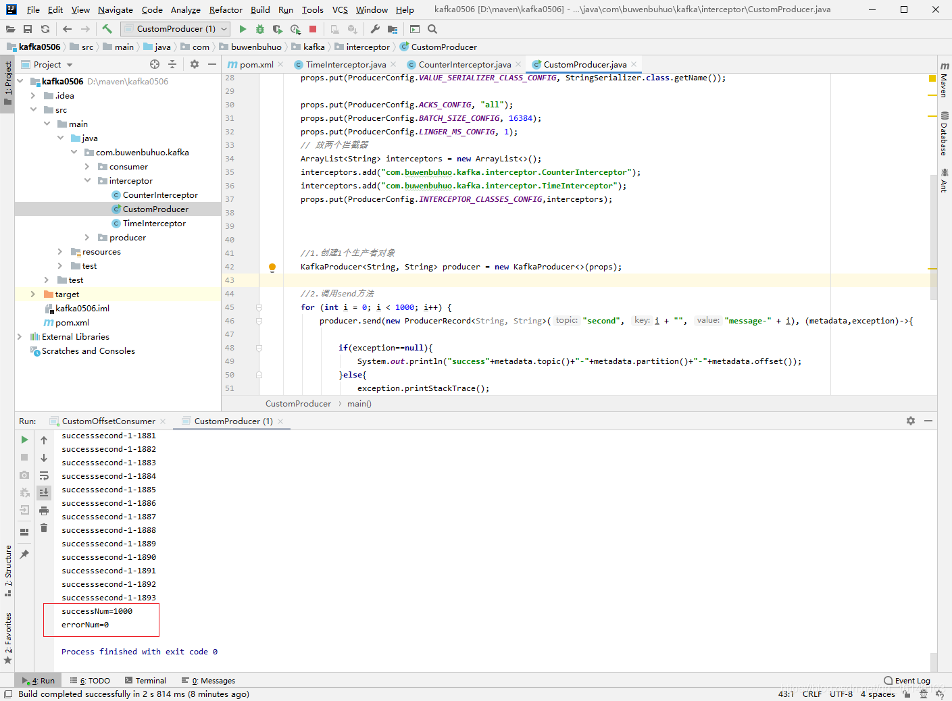Open settings with the wrench icon

tap(375, 29)
